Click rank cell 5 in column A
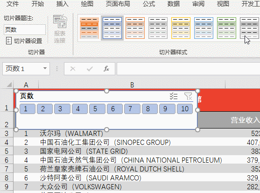 [x=26, y=169]
